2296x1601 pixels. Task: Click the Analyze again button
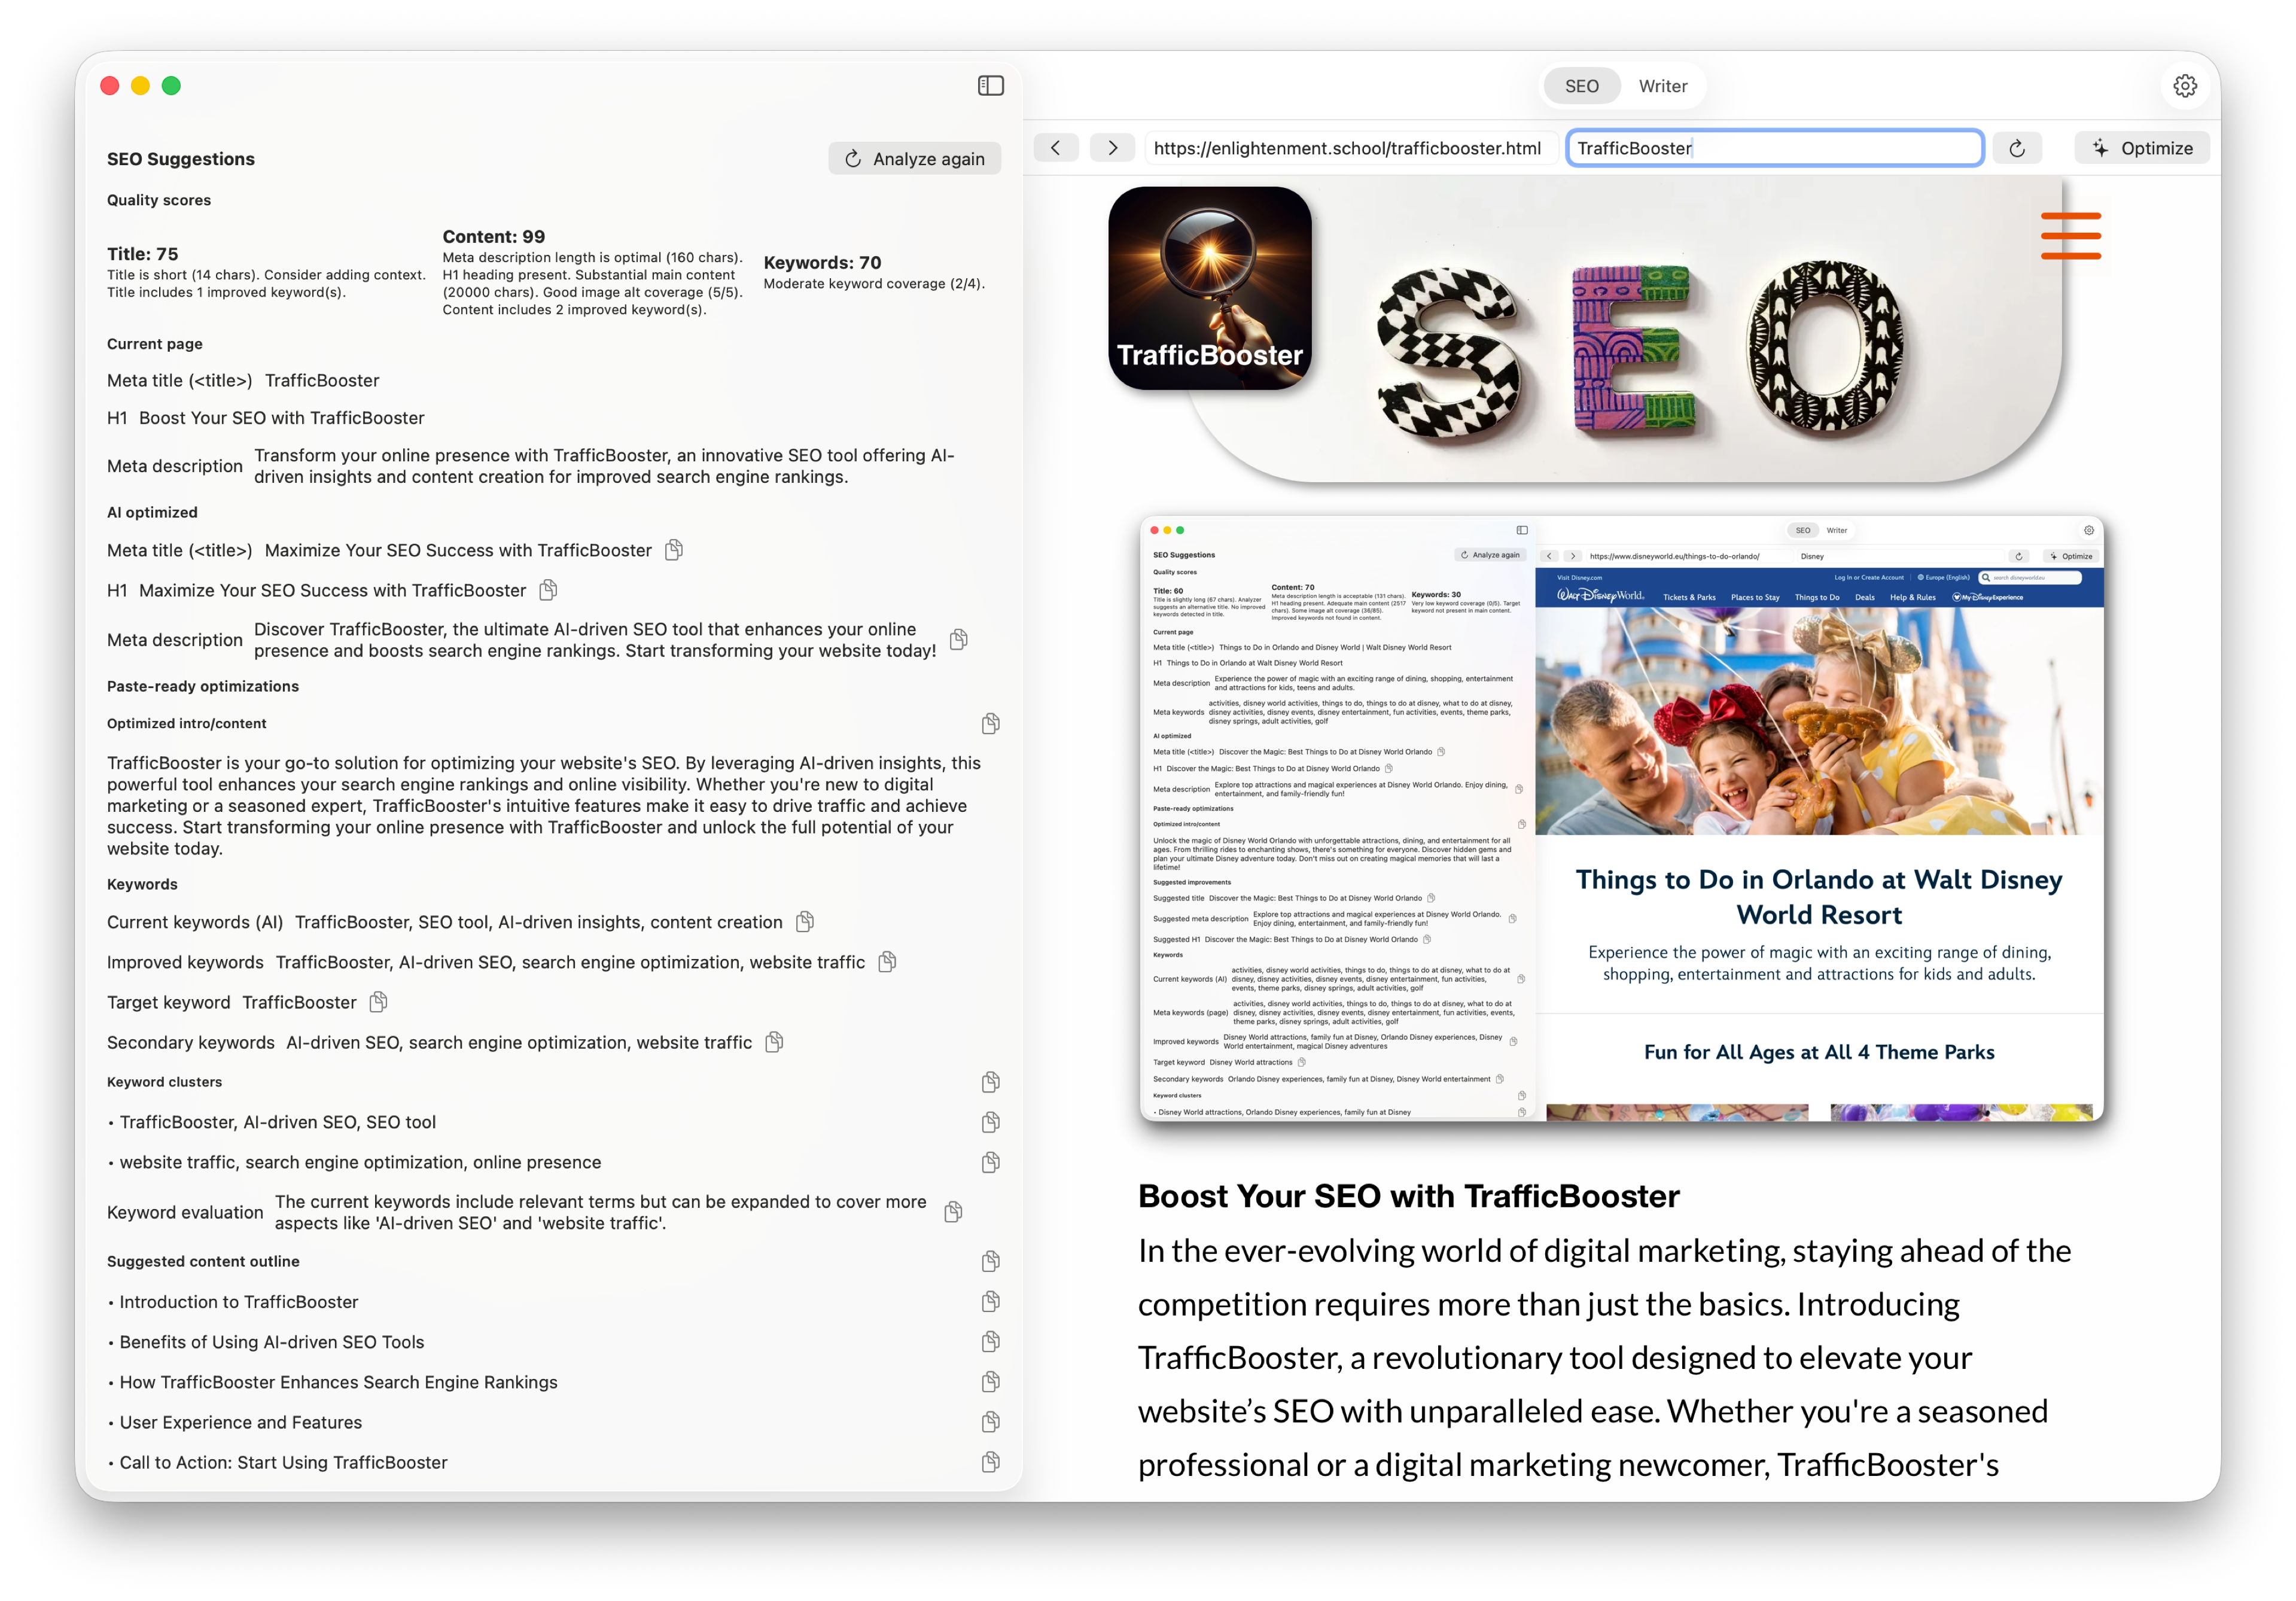(x=914, y=159)
